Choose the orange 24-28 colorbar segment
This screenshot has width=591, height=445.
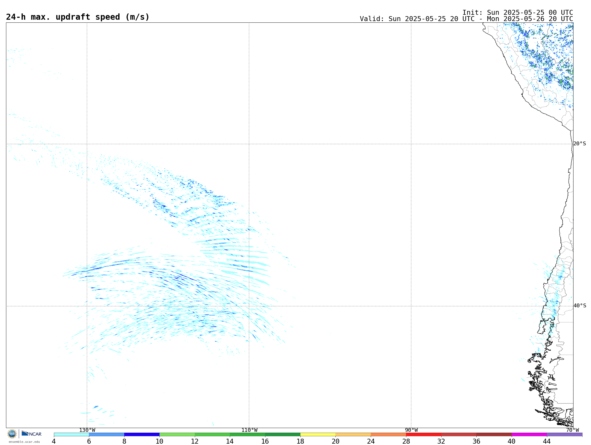(389, 435)
